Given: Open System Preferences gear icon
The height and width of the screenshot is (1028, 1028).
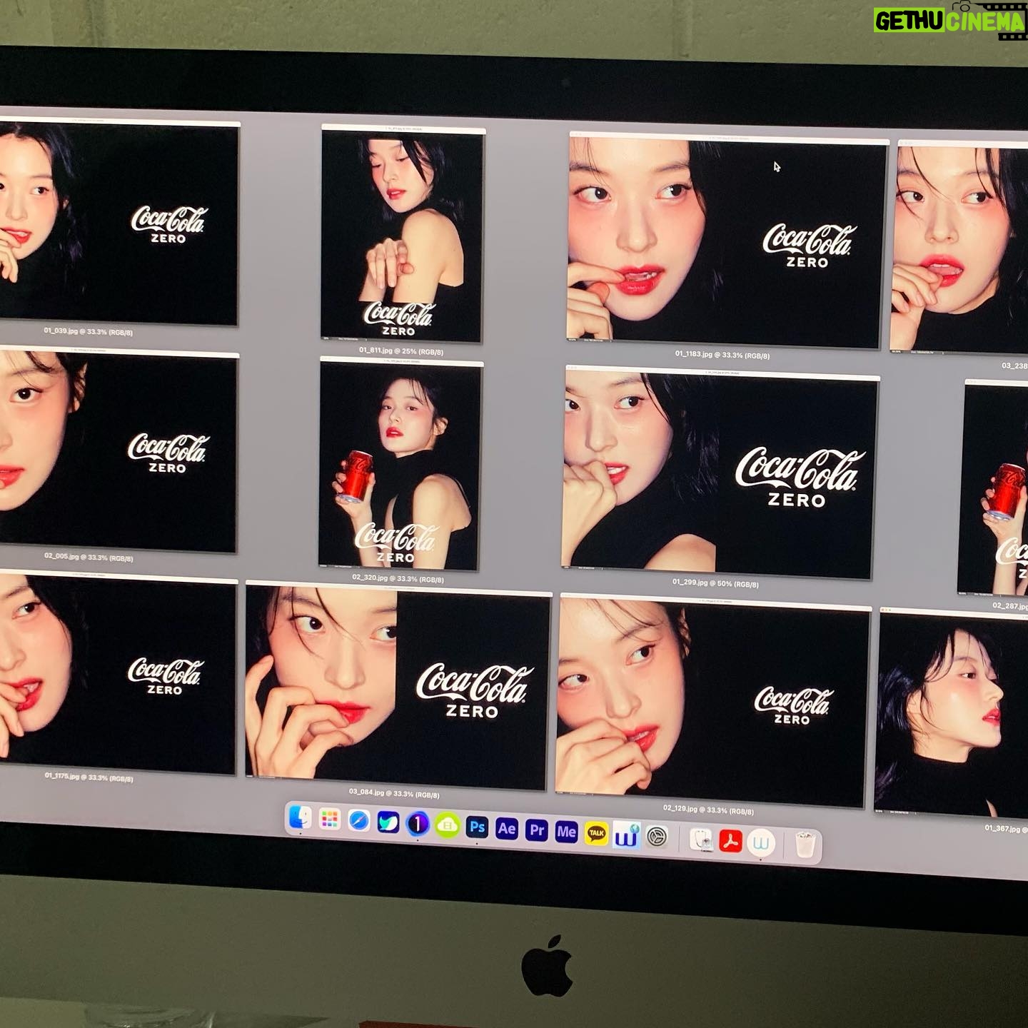Looking at the screenshot, I should click(x=657, y=837).
